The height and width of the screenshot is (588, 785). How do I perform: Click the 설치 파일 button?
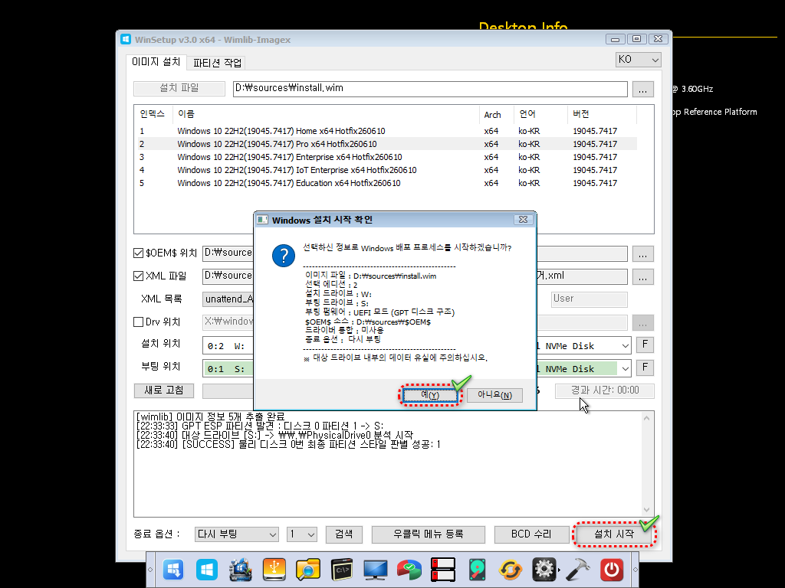click(179, 88)
